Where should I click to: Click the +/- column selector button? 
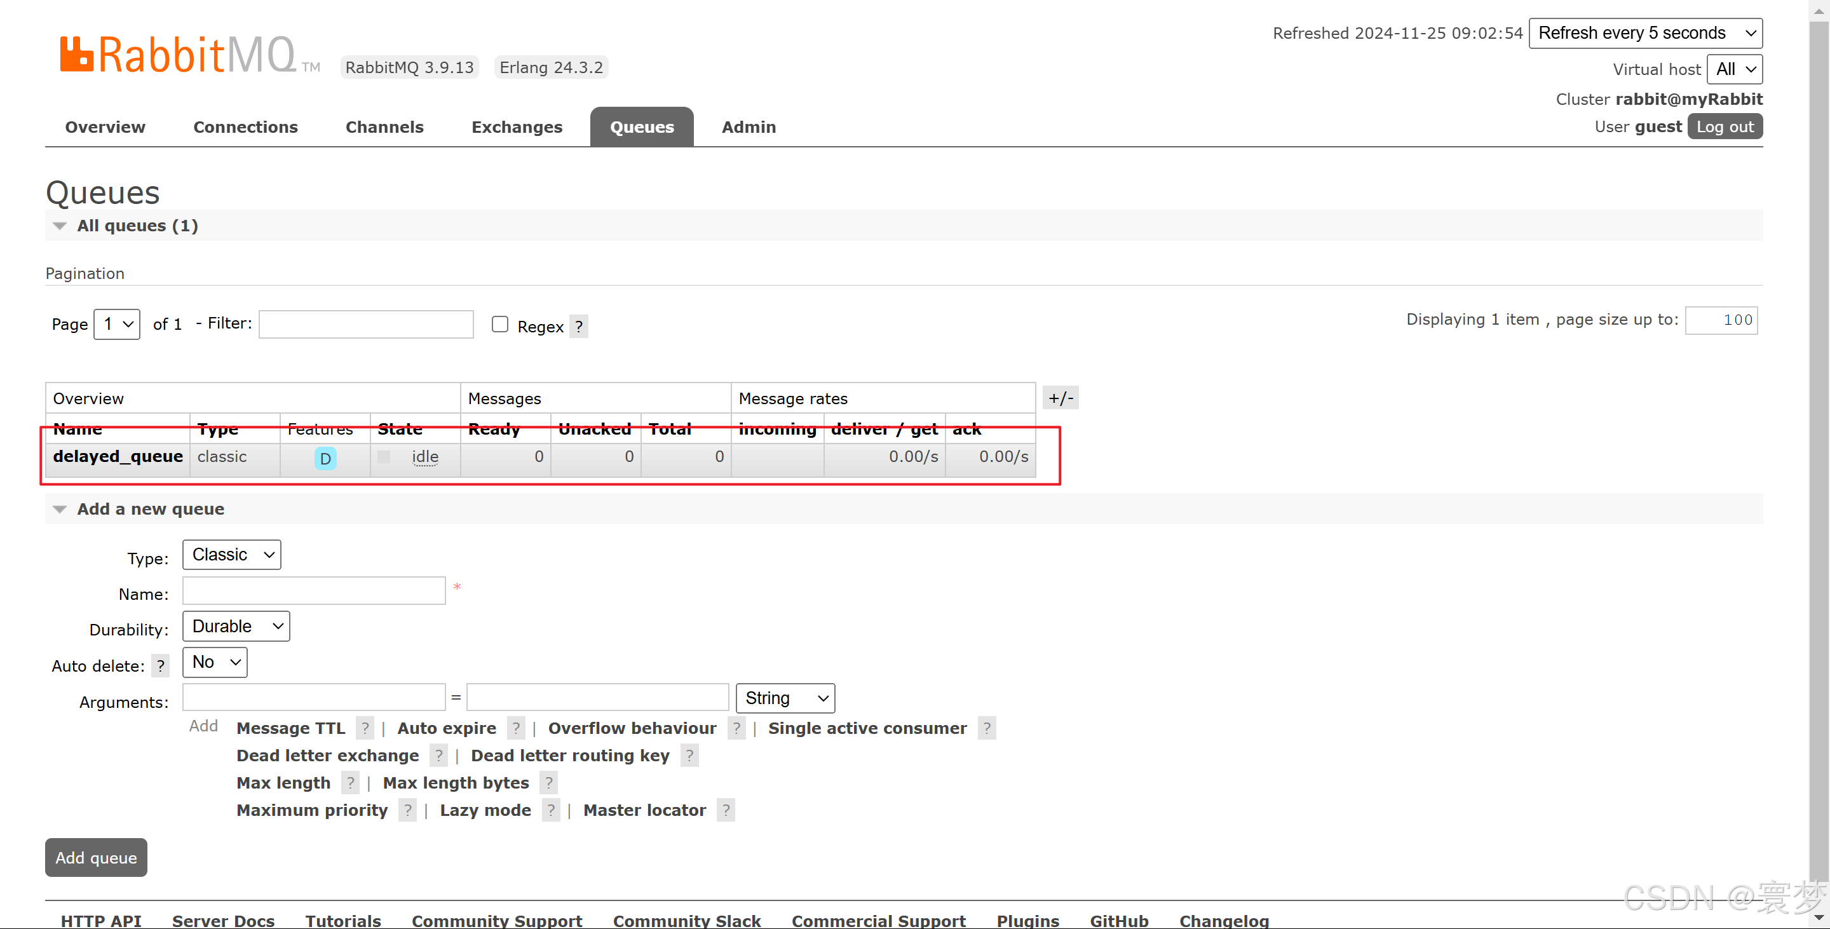tap(1061, 398)
